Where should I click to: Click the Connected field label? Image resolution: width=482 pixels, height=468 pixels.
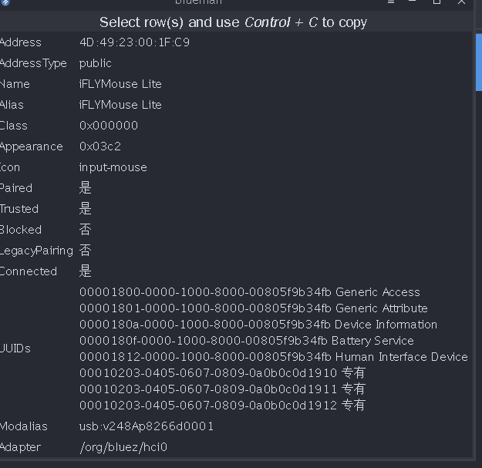point(29,271)
